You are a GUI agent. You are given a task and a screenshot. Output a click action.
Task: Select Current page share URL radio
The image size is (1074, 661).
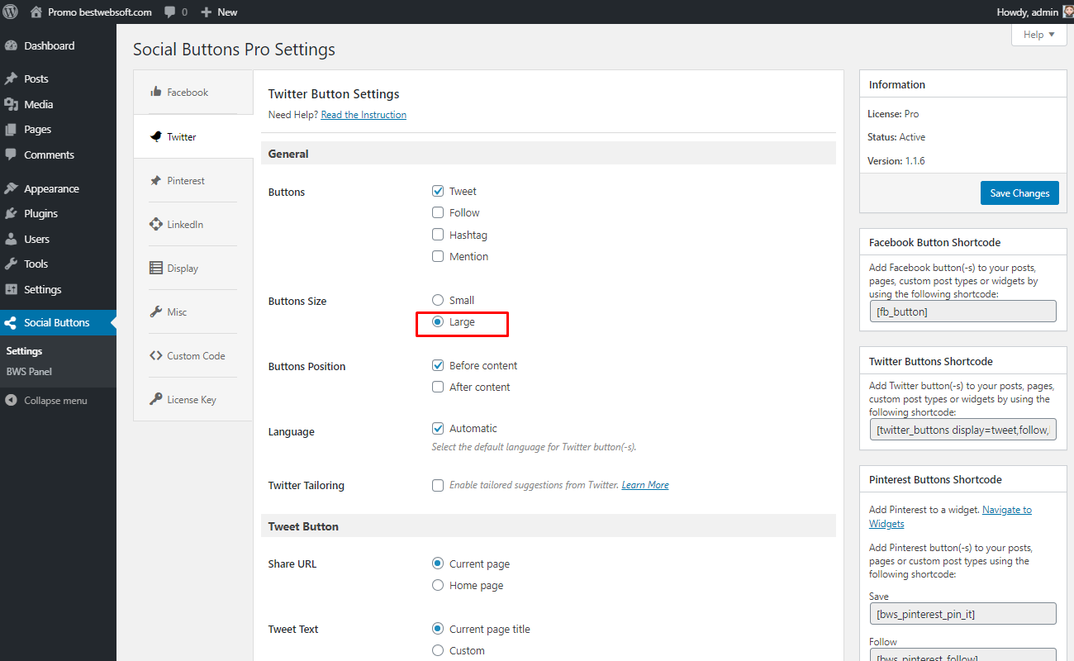pyautogui.click(x=438, y=564)
